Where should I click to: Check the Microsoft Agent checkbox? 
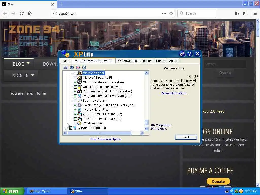pyautogui.click(x=75, y=73)
